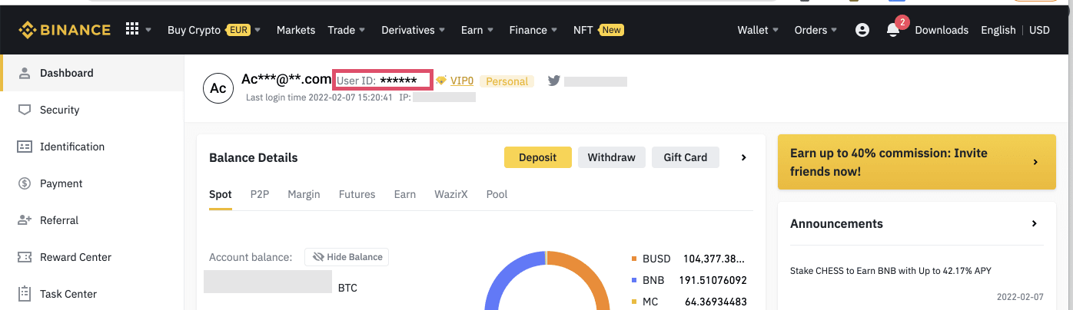Screen dimensions: 1073x310
Task: Open the invite friends commission banner
Action: [916, 162]
